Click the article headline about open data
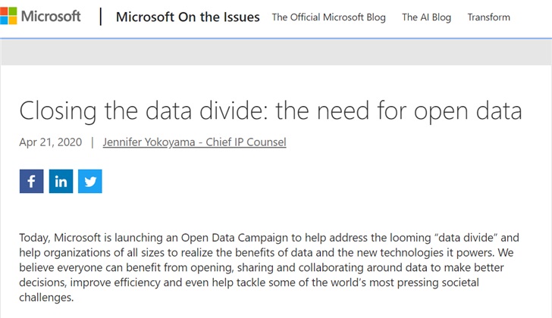Image resolution: width=552 pixels, height=318 pixels. point(270,111)
